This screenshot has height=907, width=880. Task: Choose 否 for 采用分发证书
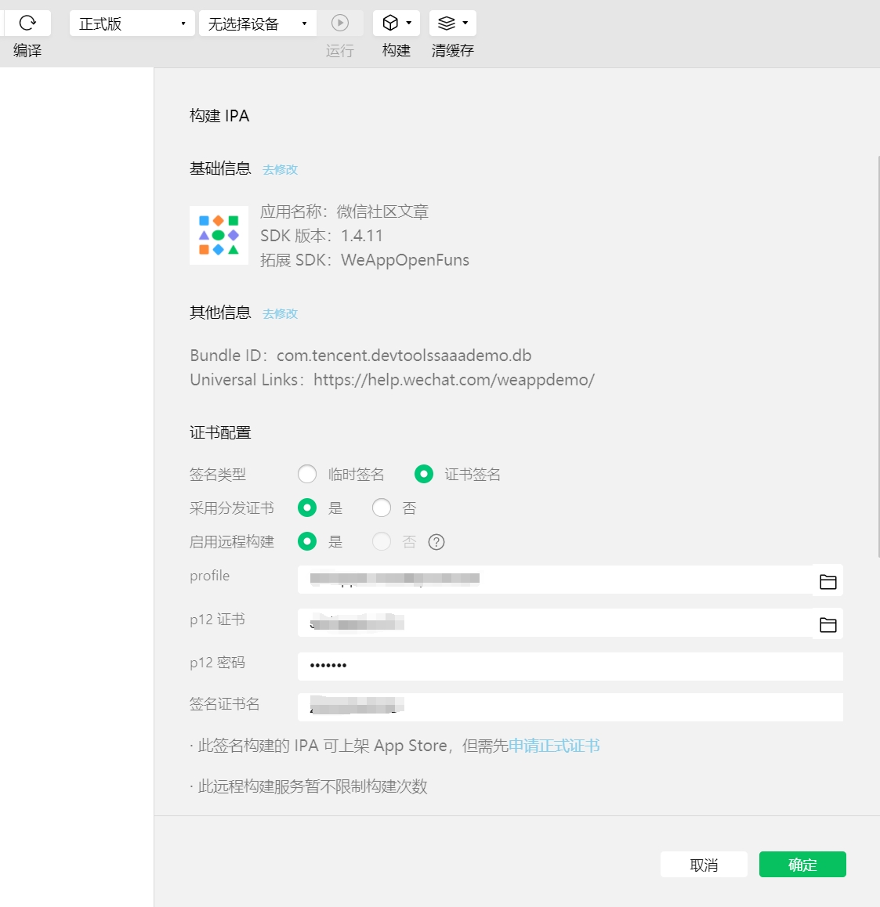(382, 508)
